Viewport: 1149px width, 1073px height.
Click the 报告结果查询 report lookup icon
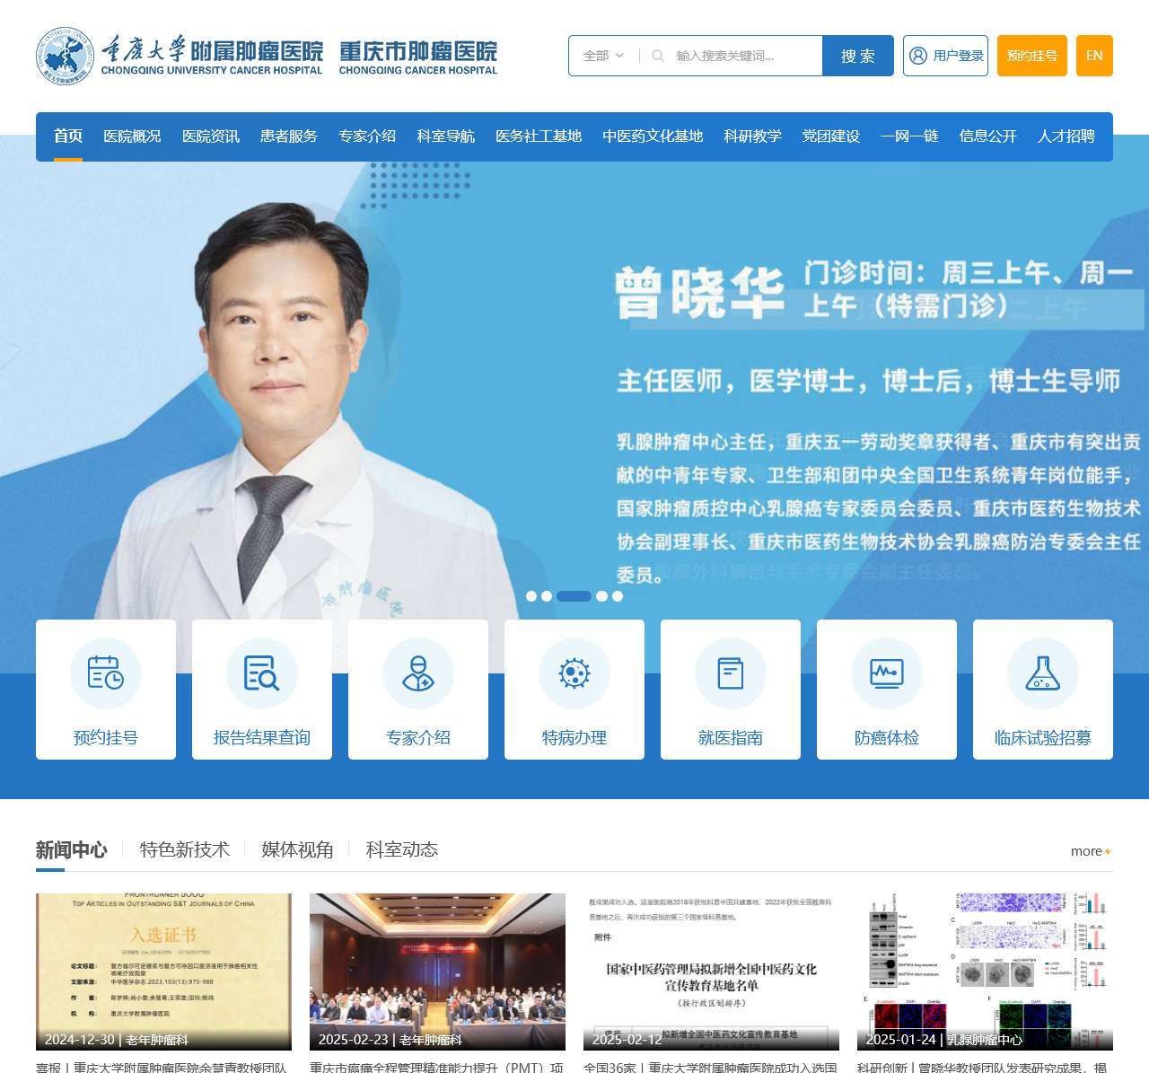pos(261,689)
